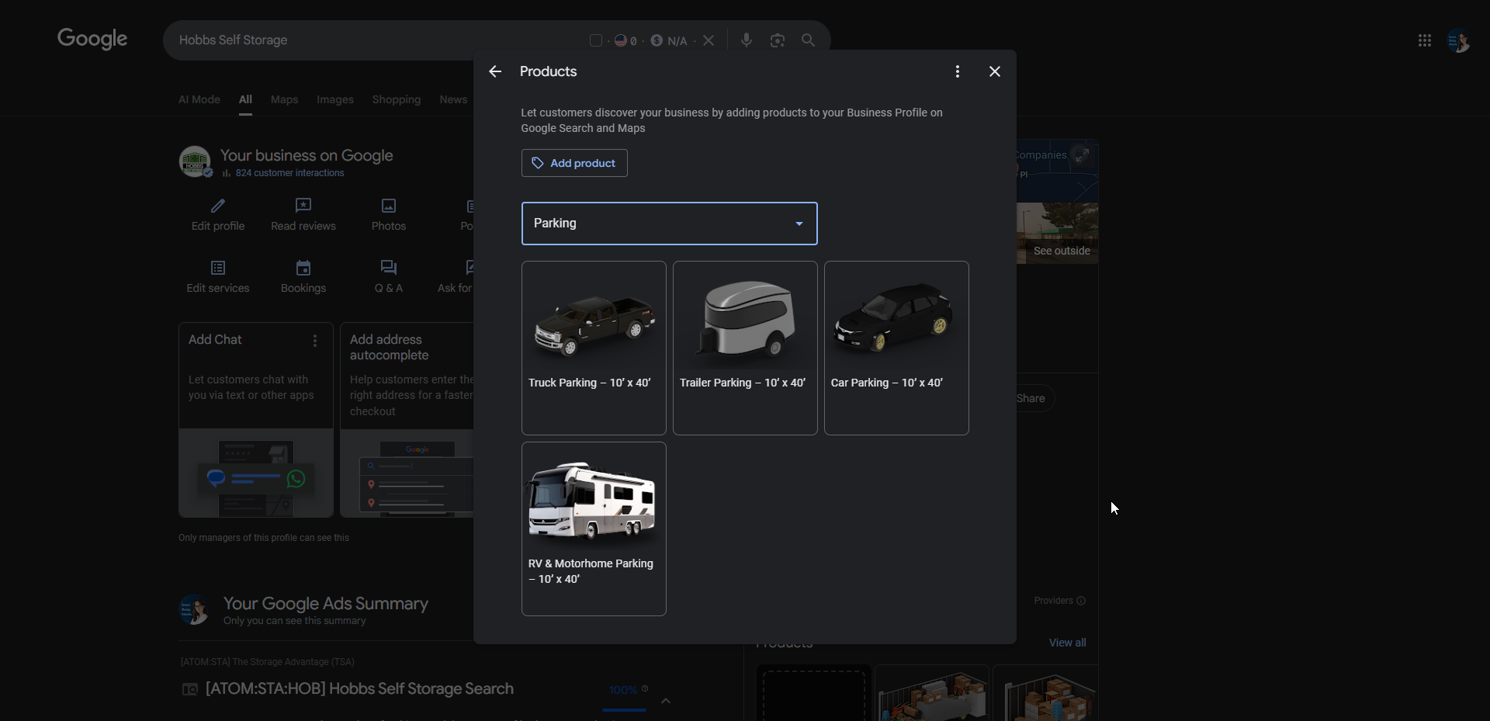Click the Add product button
Viewport: 1490px width, 721px height.
[x=574, y=163]
